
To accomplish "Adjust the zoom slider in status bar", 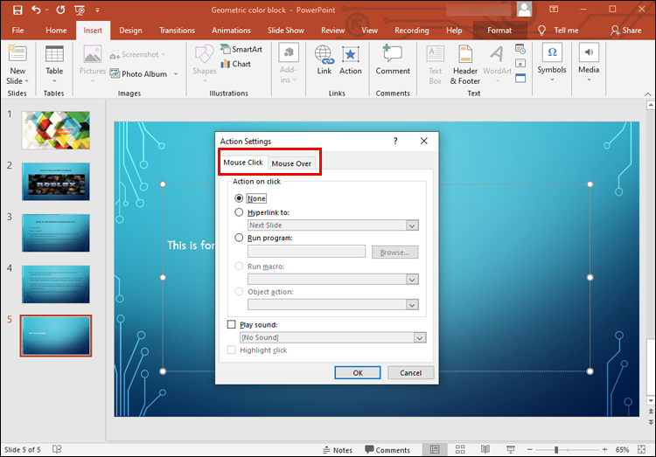I will pyautogui.click(x=556, y=450).
